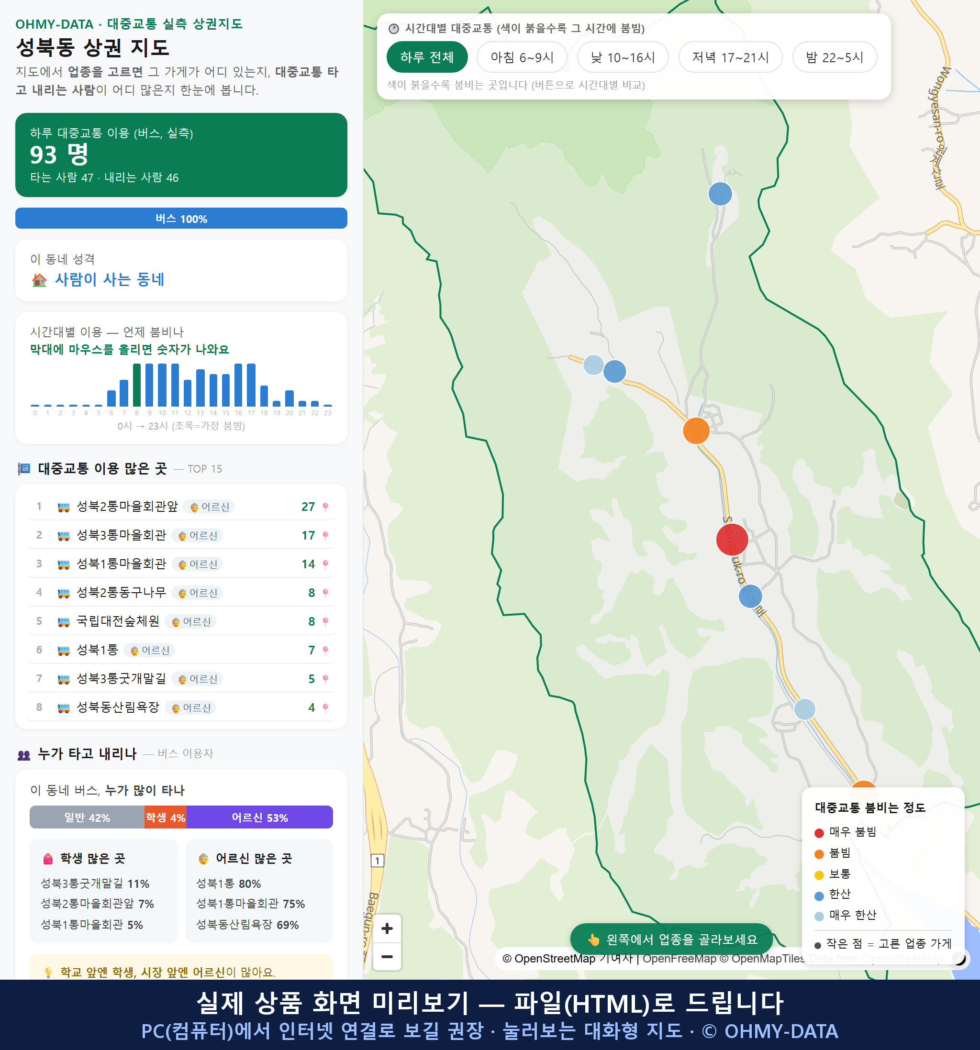Image resolution: width=980 pixels, height=1050 pixels.
Task: Click the bus-stop icon beside 대중교통 이용 많은 곳
Action: pos(24,469)
